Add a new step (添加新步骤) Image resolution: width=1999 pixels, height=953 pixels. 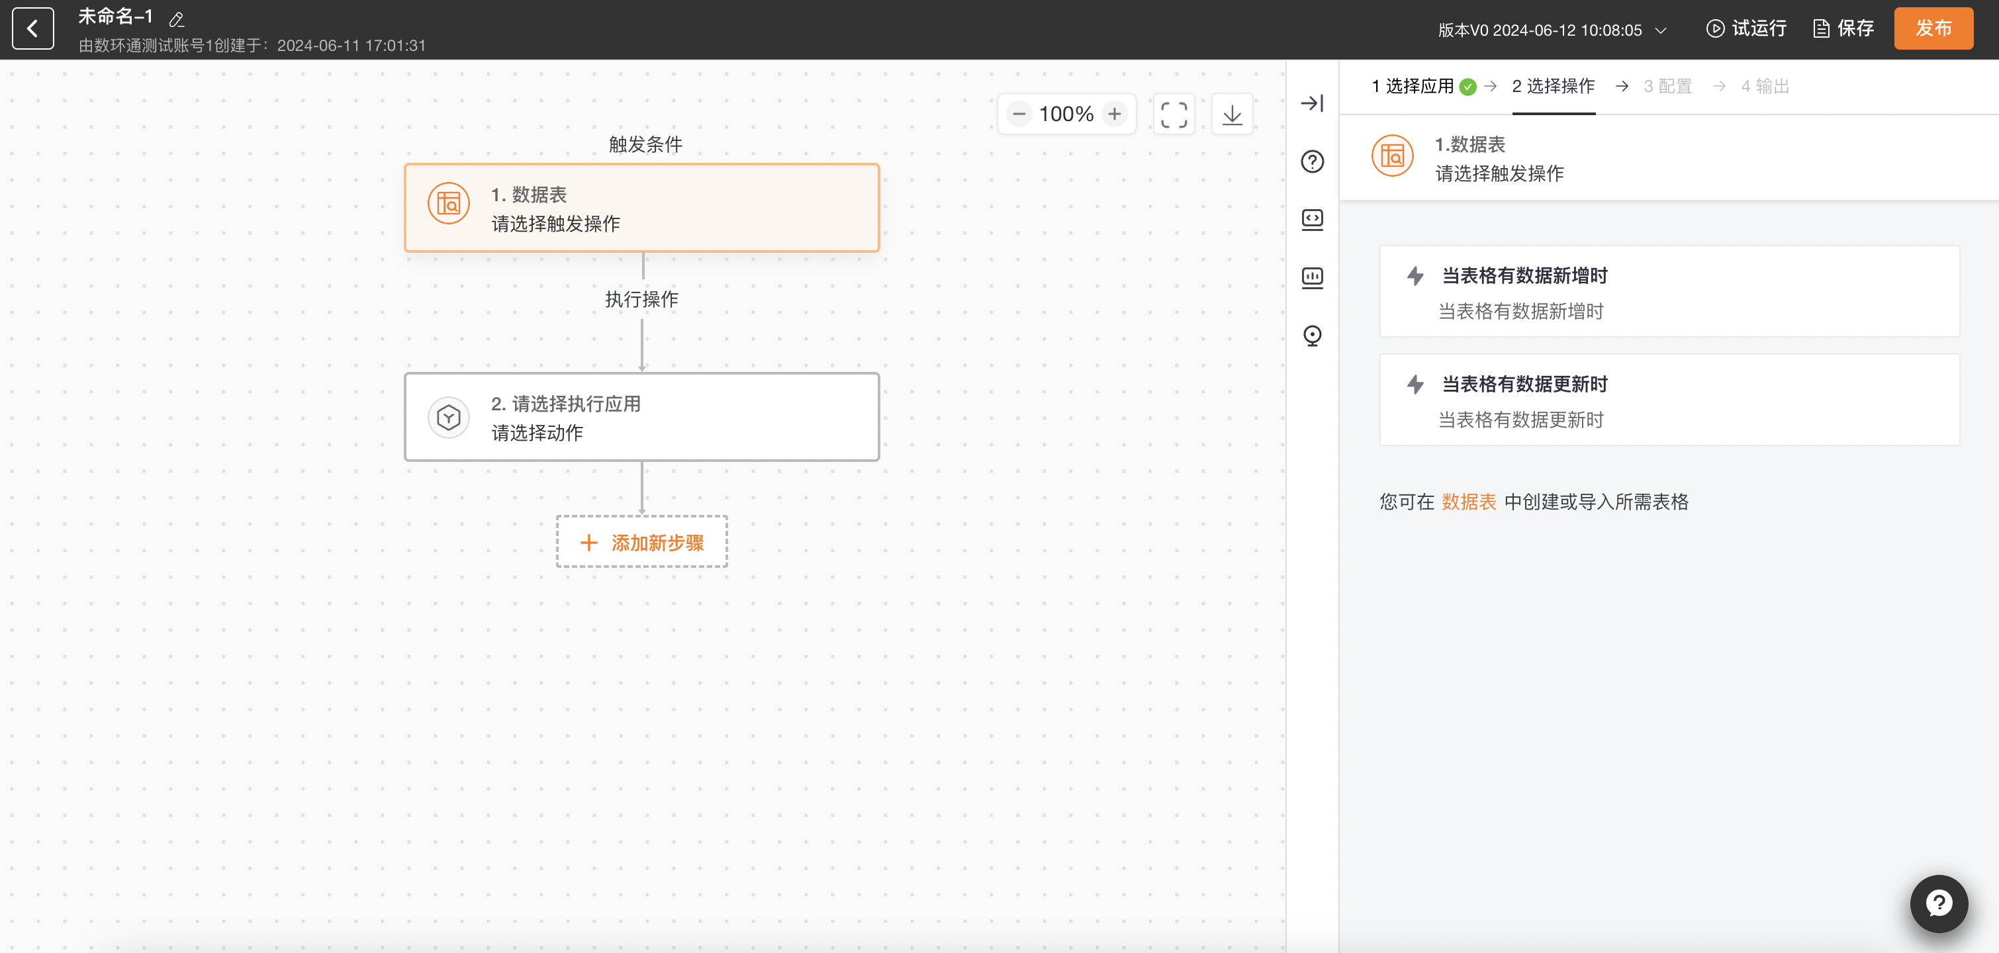pyautogui.click(x=642, y=542)
